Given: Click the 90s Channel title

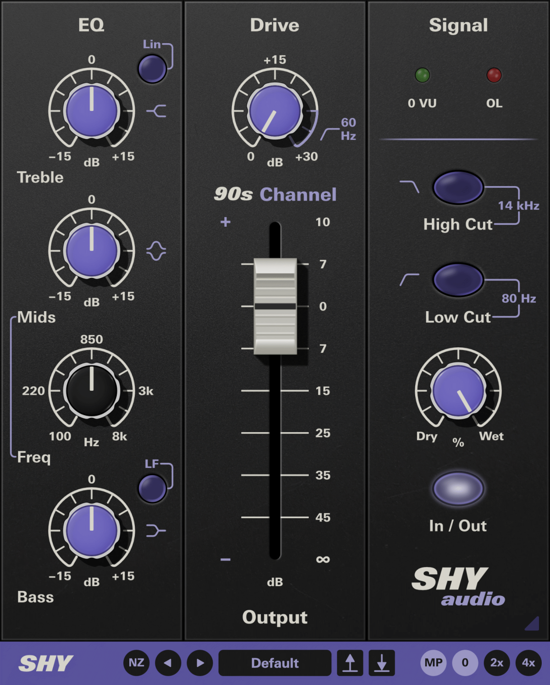Looking at the screenshot, I should pos(275,194).
